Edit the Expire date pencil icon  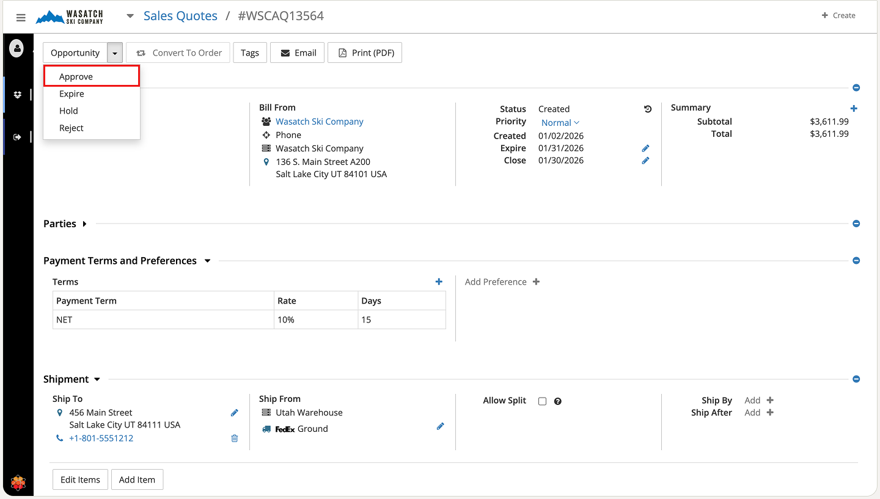click(645, 148)
